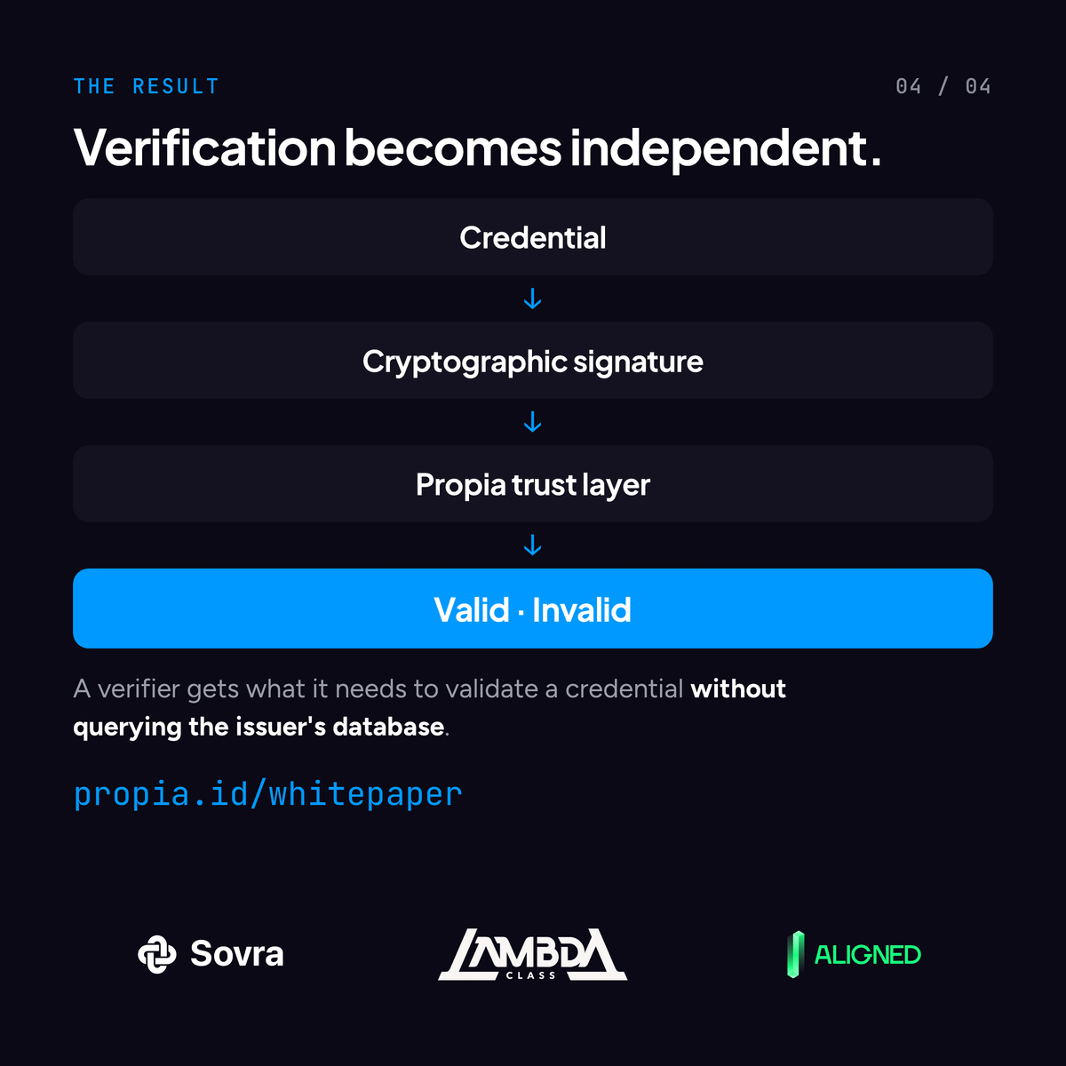The image size is (1066, 1066).
Task: Click the arrow below the Credential box
Action: pyautogui.click(x=533, y=298)
